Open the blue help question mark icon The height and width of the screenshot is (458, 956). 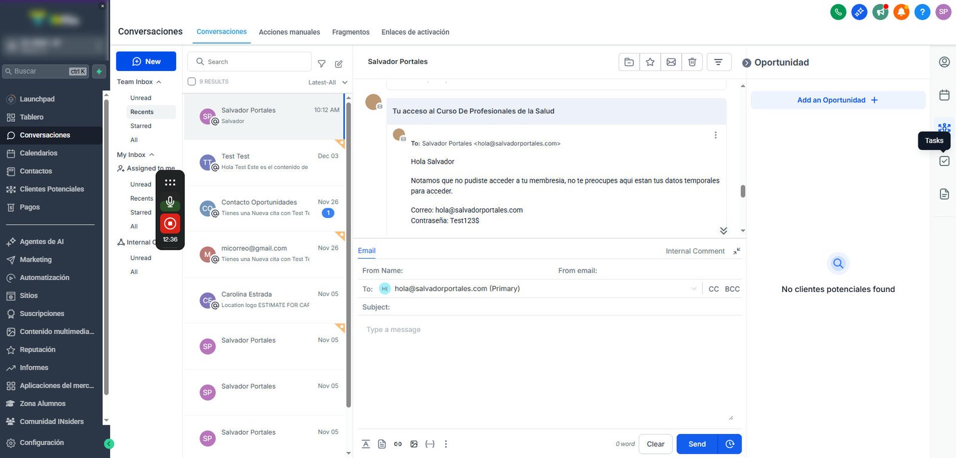click(923, 11)
